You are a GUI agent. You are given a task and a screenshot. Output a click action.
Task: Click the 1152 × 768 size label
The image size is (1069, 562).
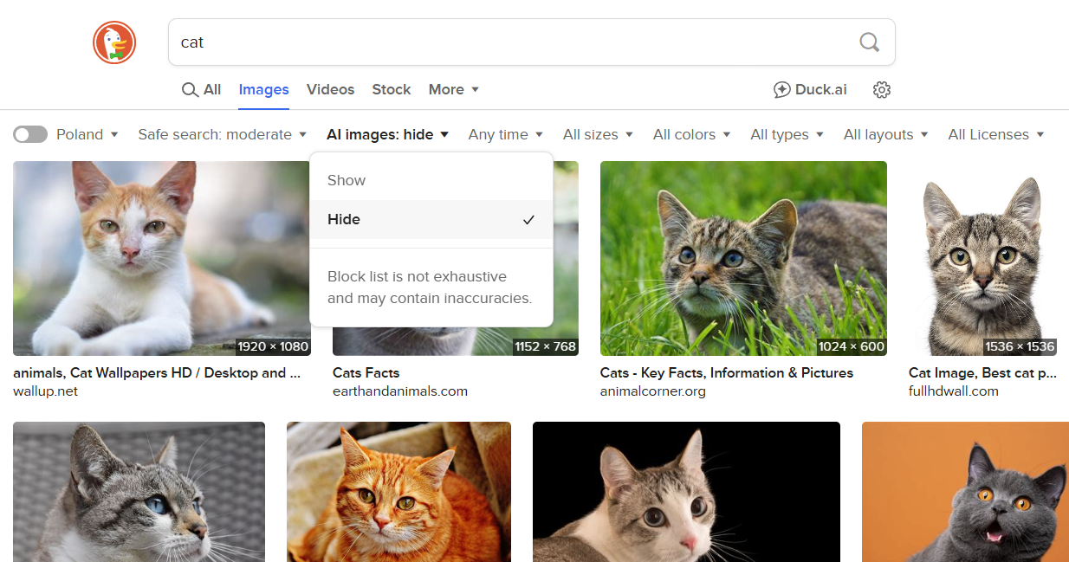click(x=545, y=346)
